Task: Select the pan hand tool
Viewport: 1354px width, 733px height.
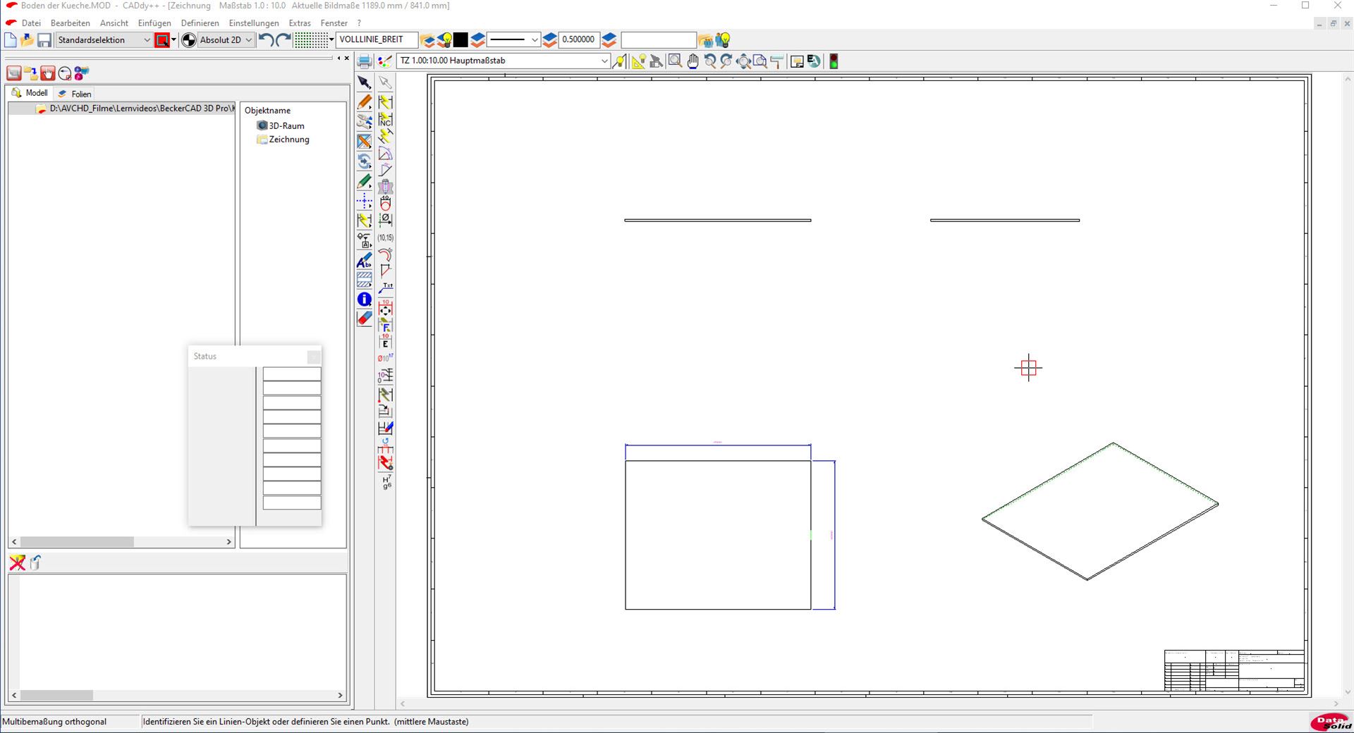Action: pos(693,61)
